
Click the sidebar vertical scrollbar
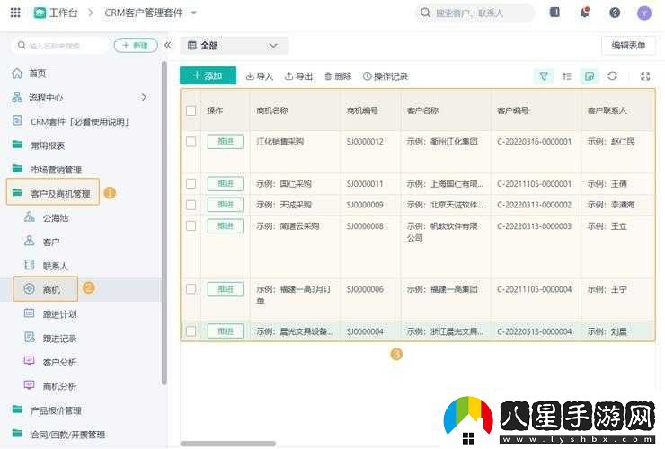(164, 223)
